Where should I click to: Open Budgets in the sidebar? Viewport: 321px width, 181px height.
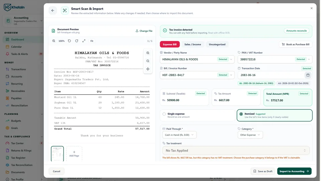tap(23, 121)
